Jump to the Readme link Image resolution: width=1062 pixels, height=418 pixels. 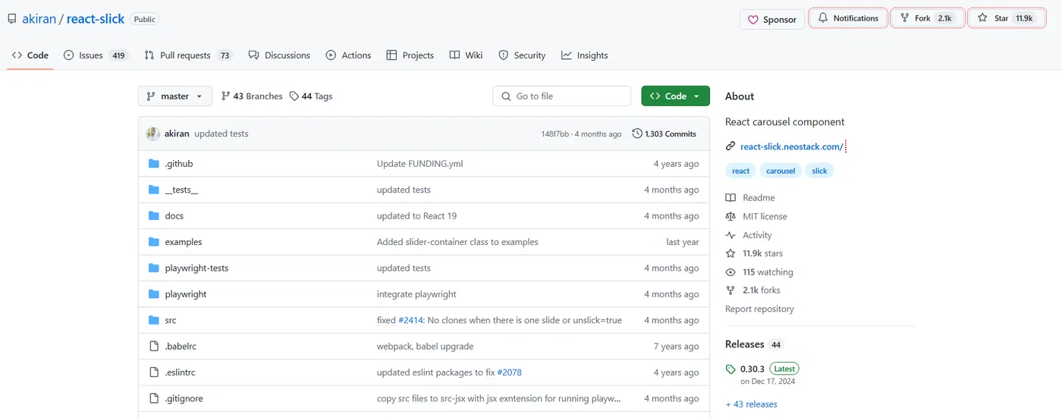(x=750, y=197)
